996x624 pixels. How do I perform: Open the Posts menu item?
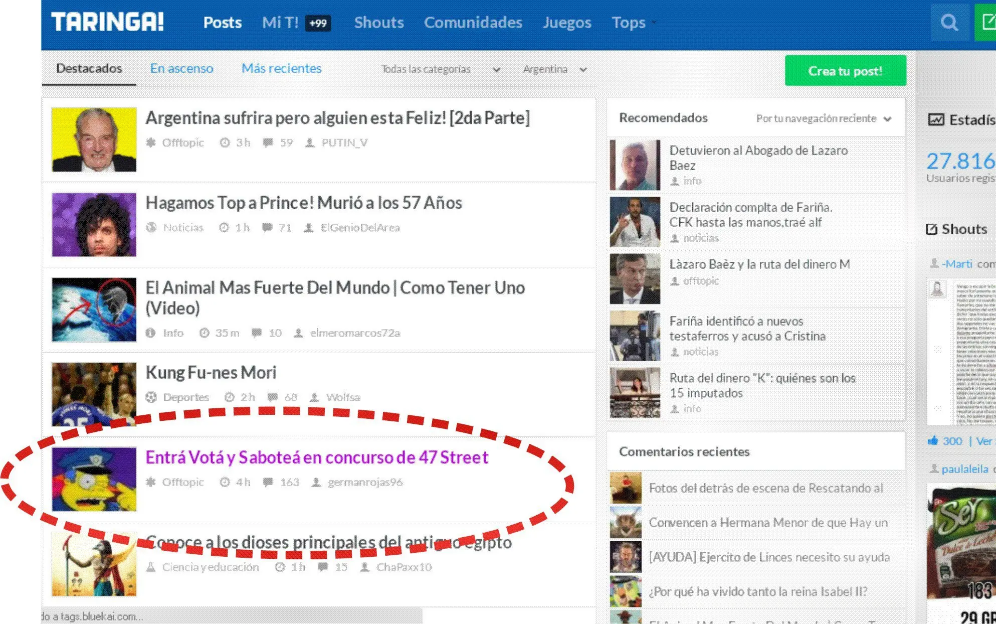pyautogui.click(x=222, y=23)
